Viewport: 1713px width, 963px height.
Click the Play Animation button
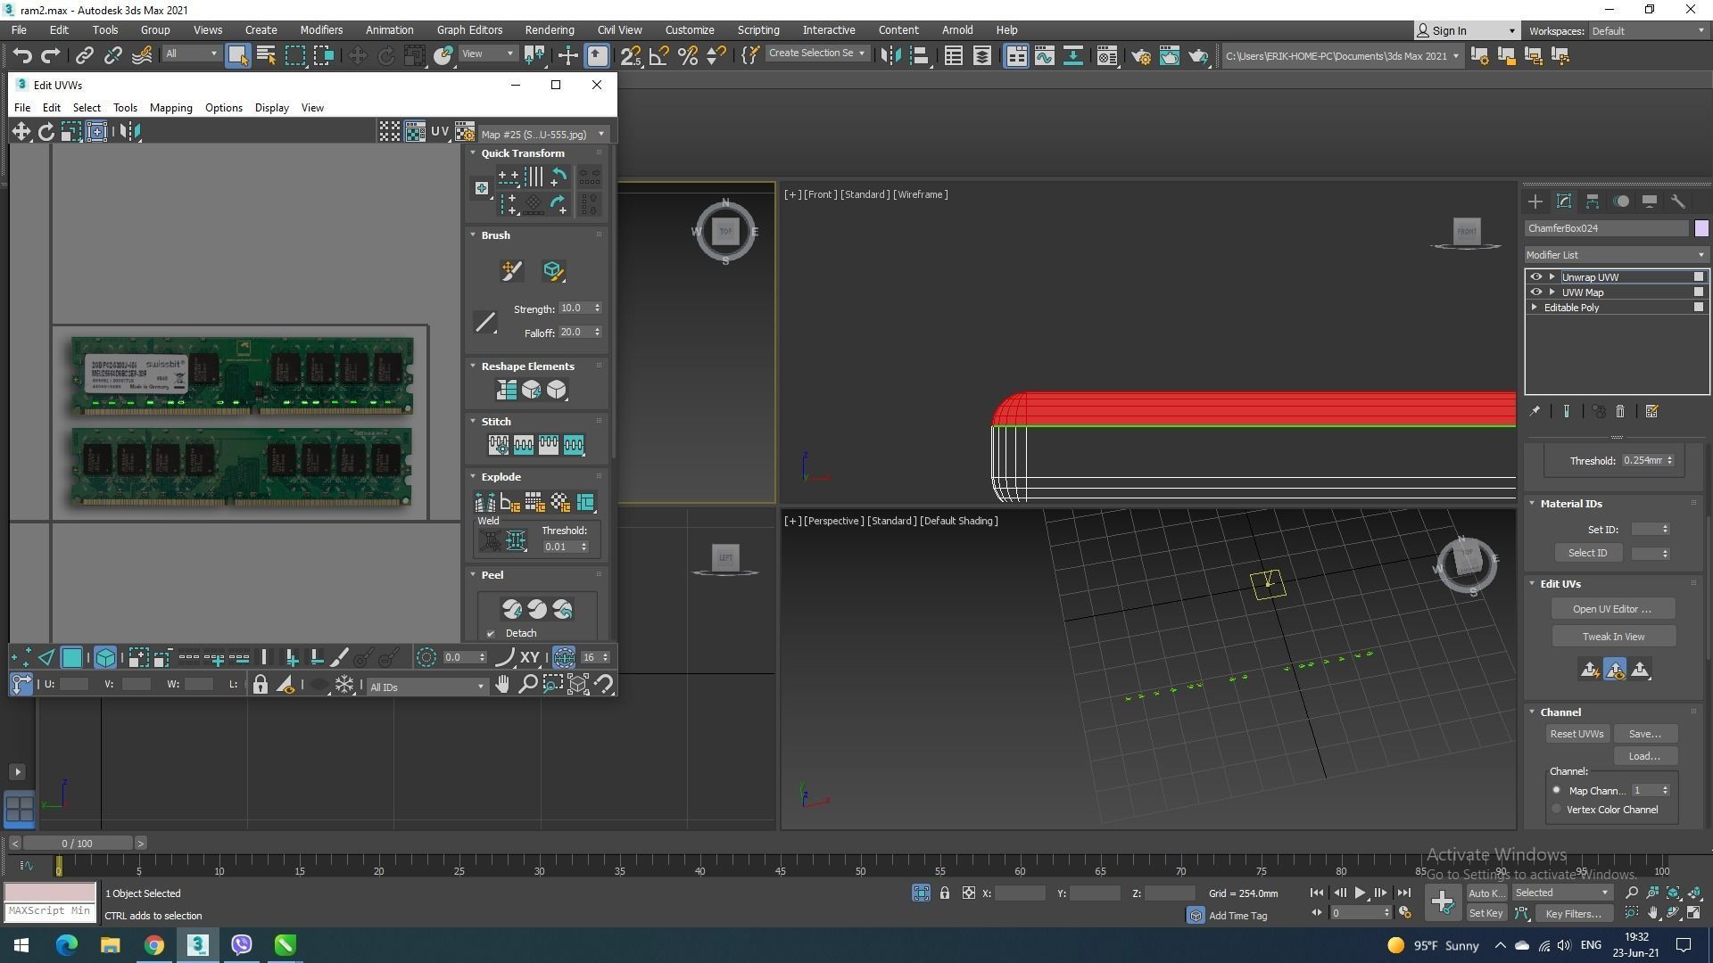click(x=1360, y=893)
